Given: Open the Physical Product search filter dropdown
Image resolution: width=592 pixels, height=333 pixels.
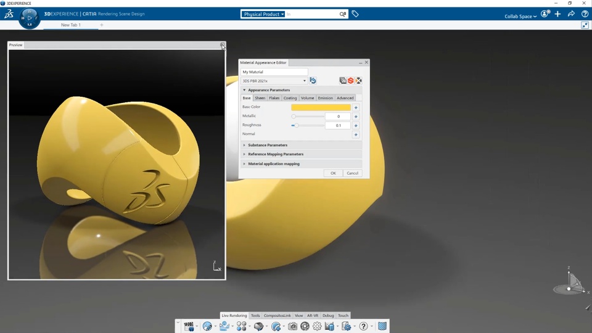Looking at the screenshot, I should pos(263,14).
